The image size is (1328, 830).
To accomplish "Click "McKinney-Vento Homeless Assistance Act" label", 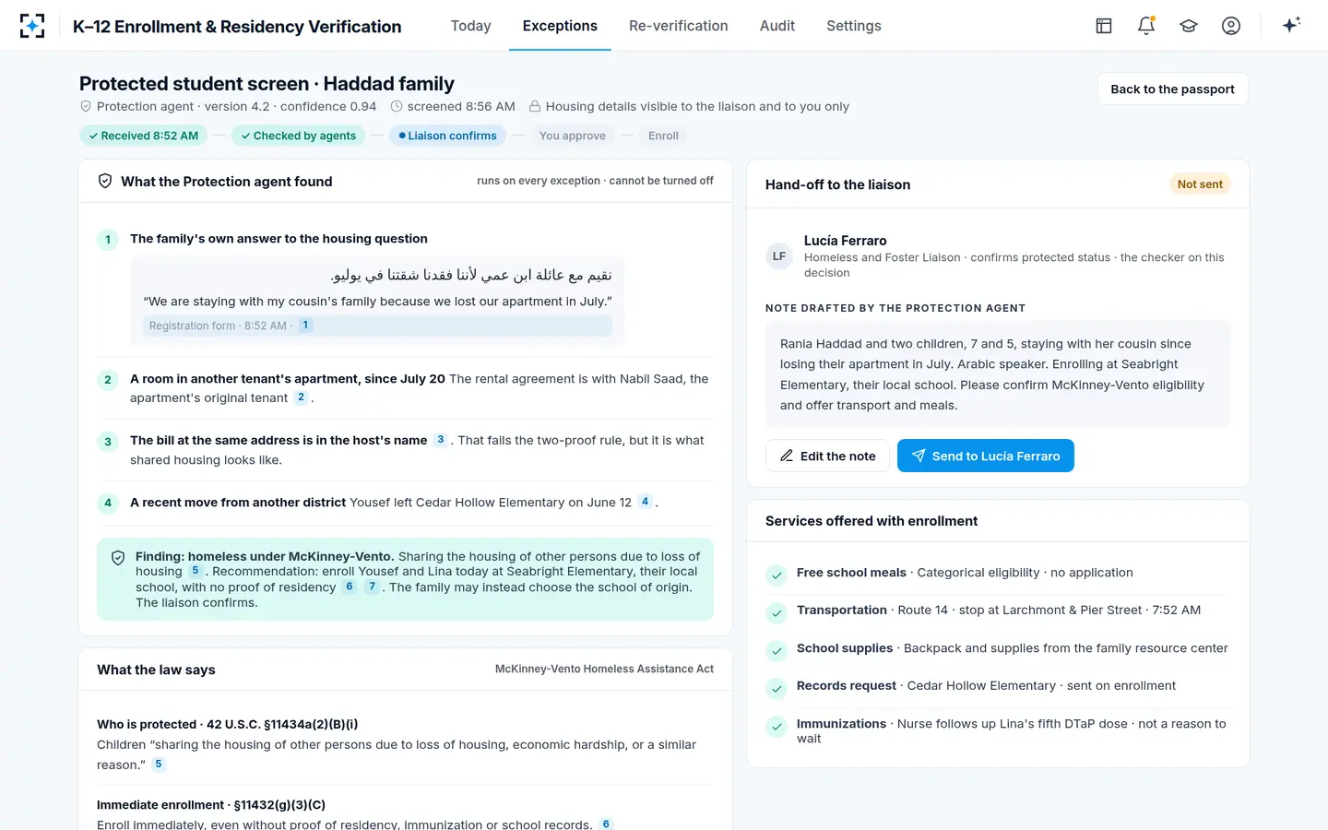I will click(604, 670).
